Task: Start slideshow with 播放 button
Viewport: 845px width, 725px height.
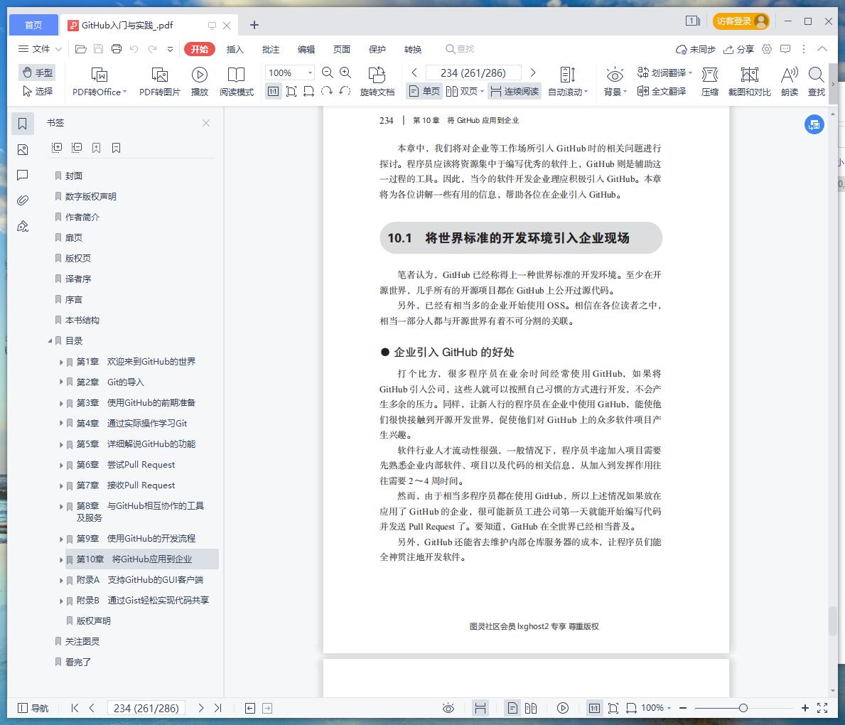Action: tap(200, 82)
